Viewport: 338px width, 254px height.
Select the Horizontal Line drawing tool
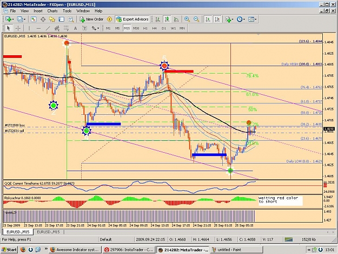(38, 28)
